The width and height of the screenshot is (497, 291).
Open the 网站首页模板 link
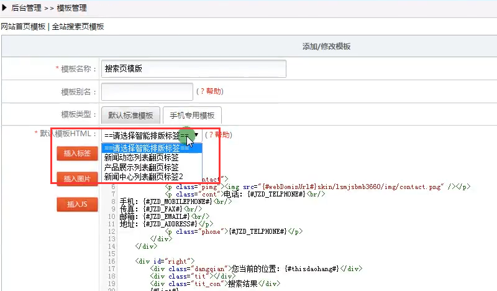coord(23,27)
